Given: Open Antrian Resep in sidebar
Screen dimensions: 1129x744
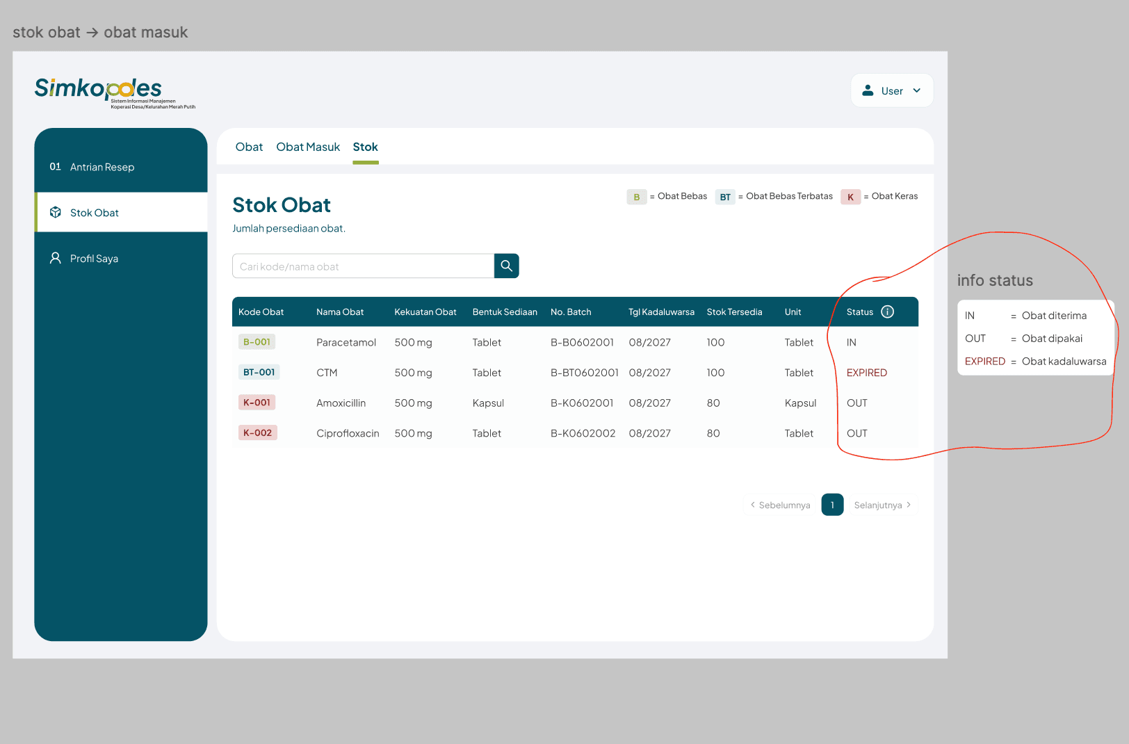Looking at the screenshot, I should 101,167.
